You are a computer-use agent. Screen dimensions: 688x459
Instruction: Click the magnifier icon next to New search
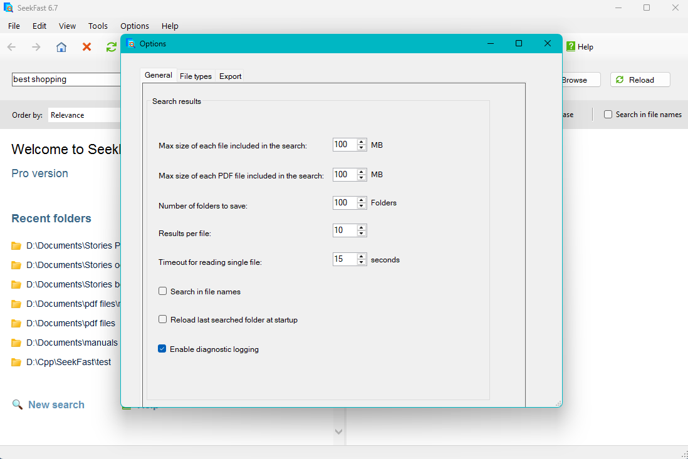[x=17, y=404]
